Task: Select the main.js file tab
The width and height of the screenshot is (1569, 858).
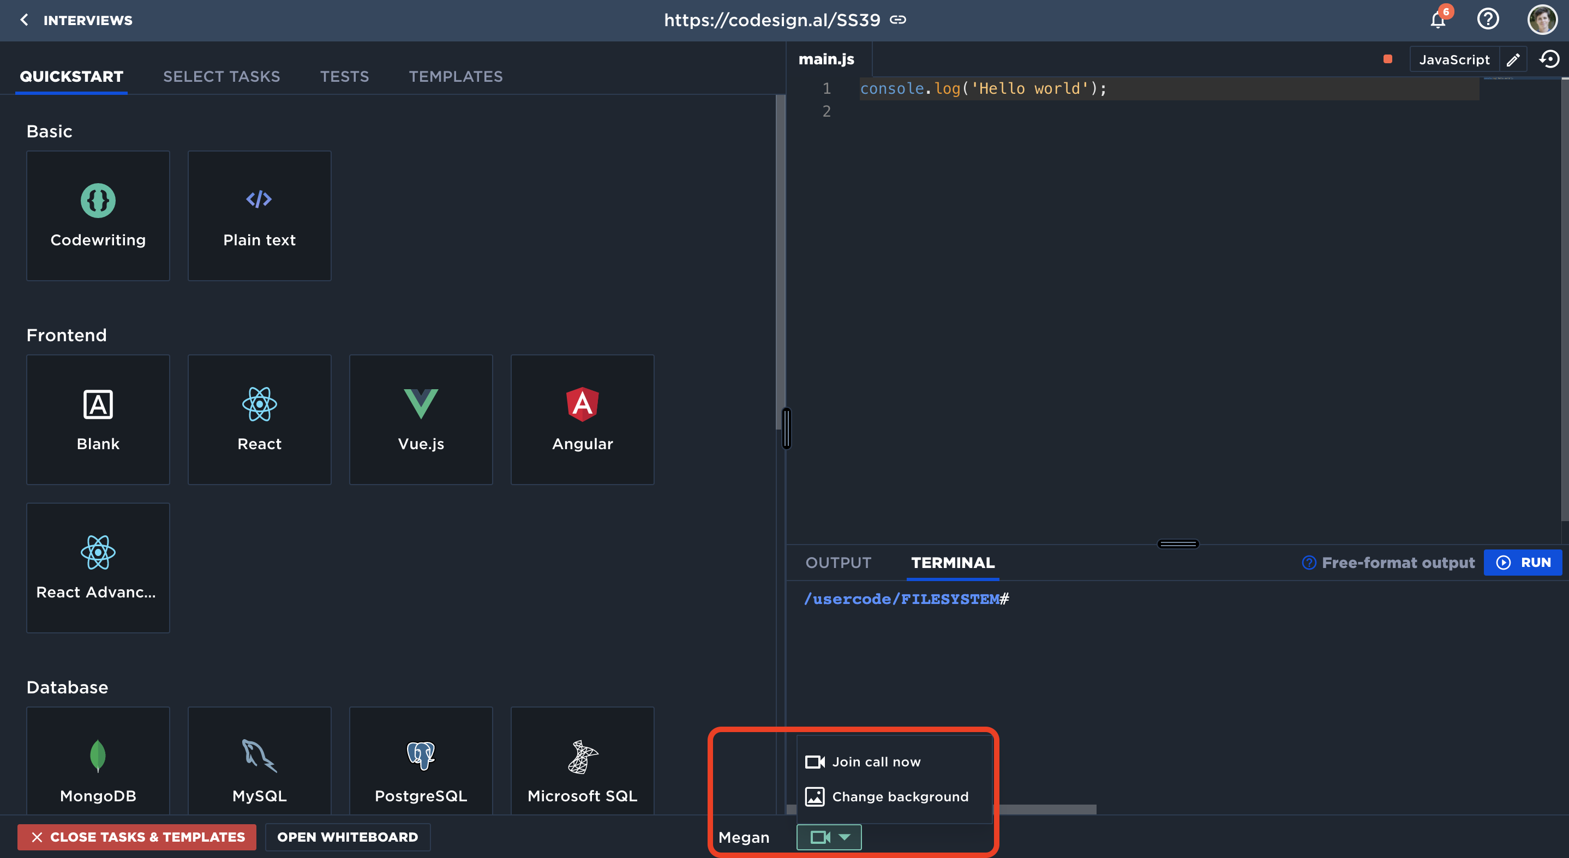Action: pos(827,59)
